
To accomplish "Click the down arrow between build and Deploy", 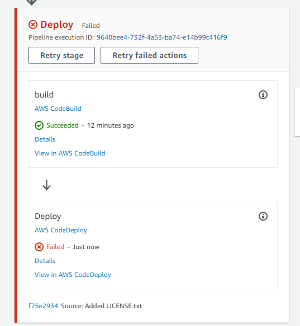I will coord(46,185).
